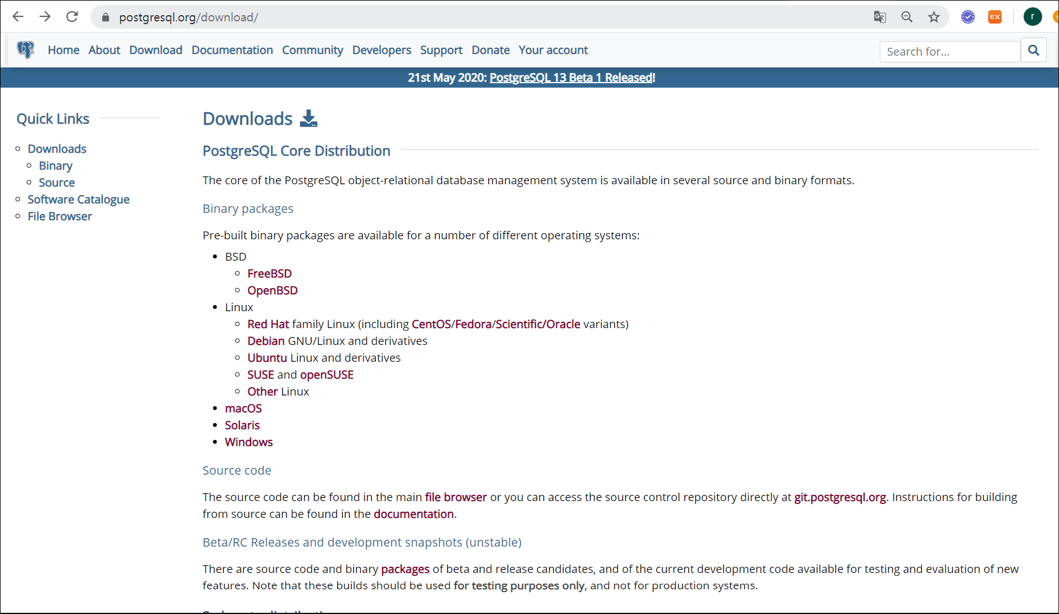Focus the 'Search for...' field
The height and width of the screenshot is (614, 1059).
[x=950, y=51]
